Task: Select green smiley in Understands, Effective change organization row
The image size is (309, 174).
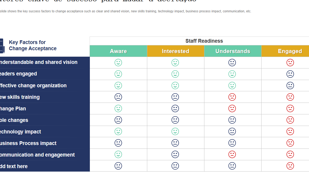Action: point(232,86)
